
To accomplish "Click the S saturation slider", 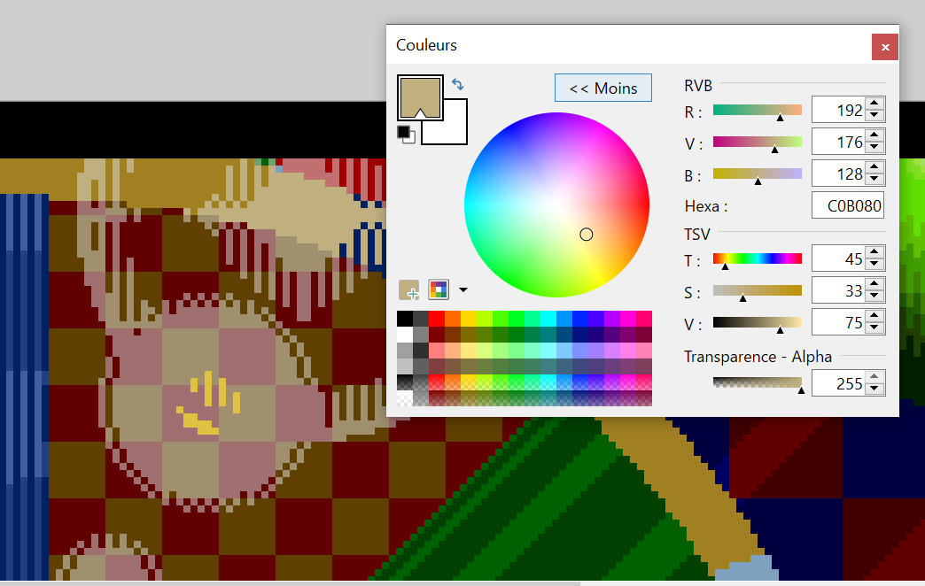I will pyautogui.click(x=758, y=290).
